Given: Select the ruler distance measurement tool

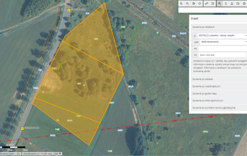Looking at the screenshot, I should pyautogui.click(x=206, y=3).
